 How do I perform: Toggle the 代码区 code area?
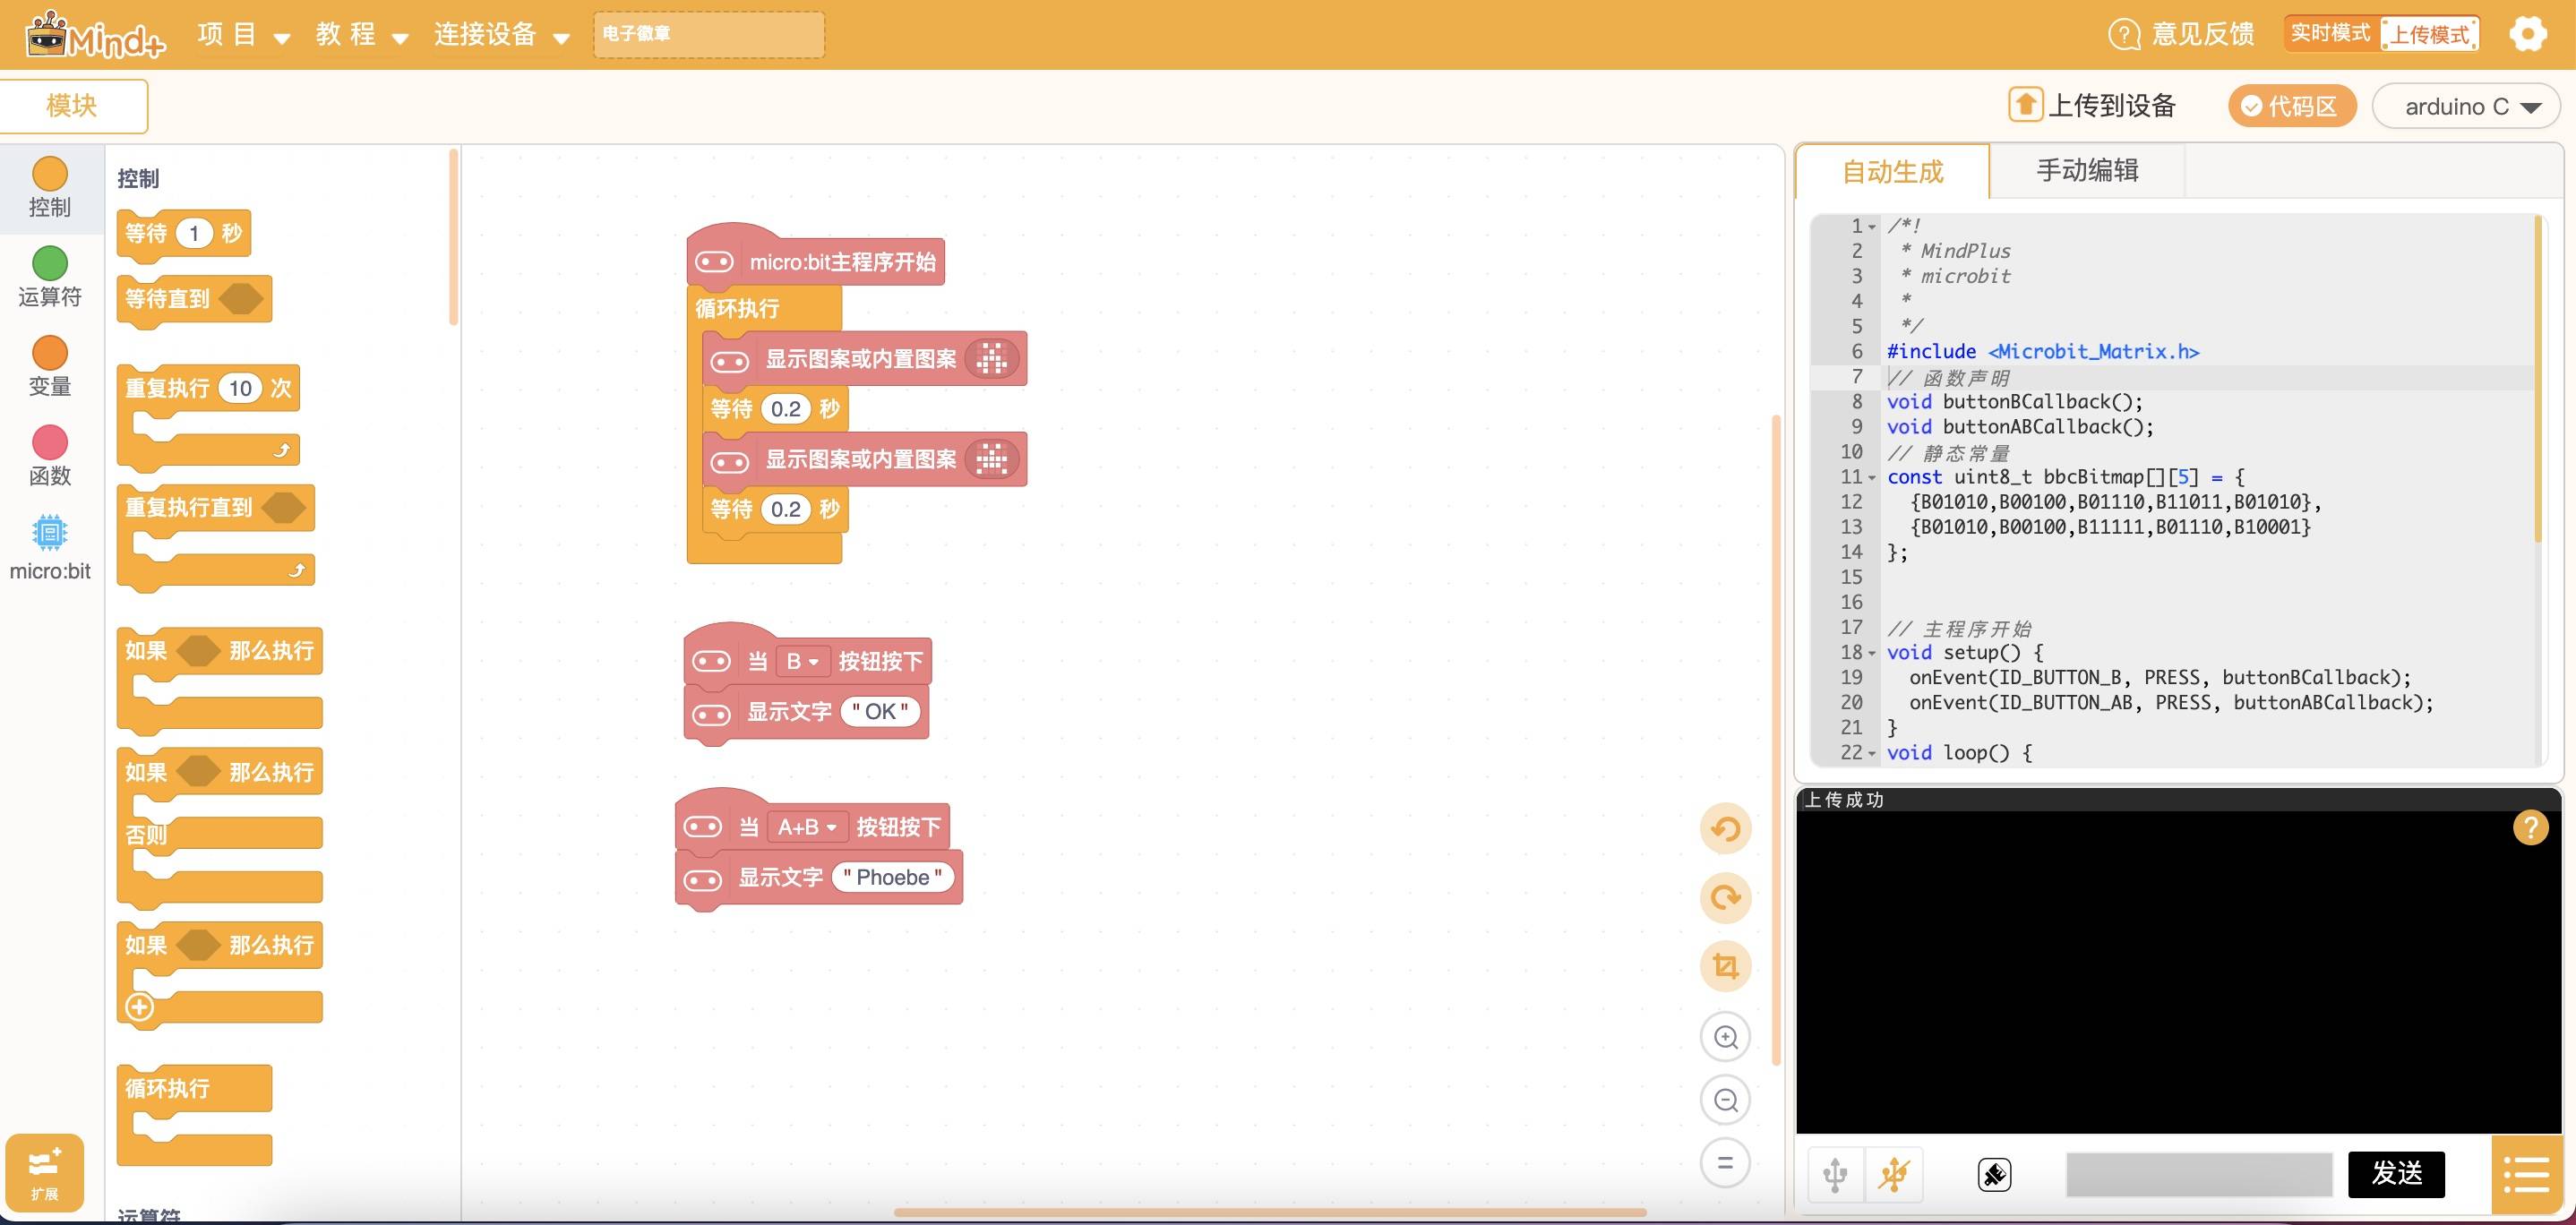pos(2291,106)
